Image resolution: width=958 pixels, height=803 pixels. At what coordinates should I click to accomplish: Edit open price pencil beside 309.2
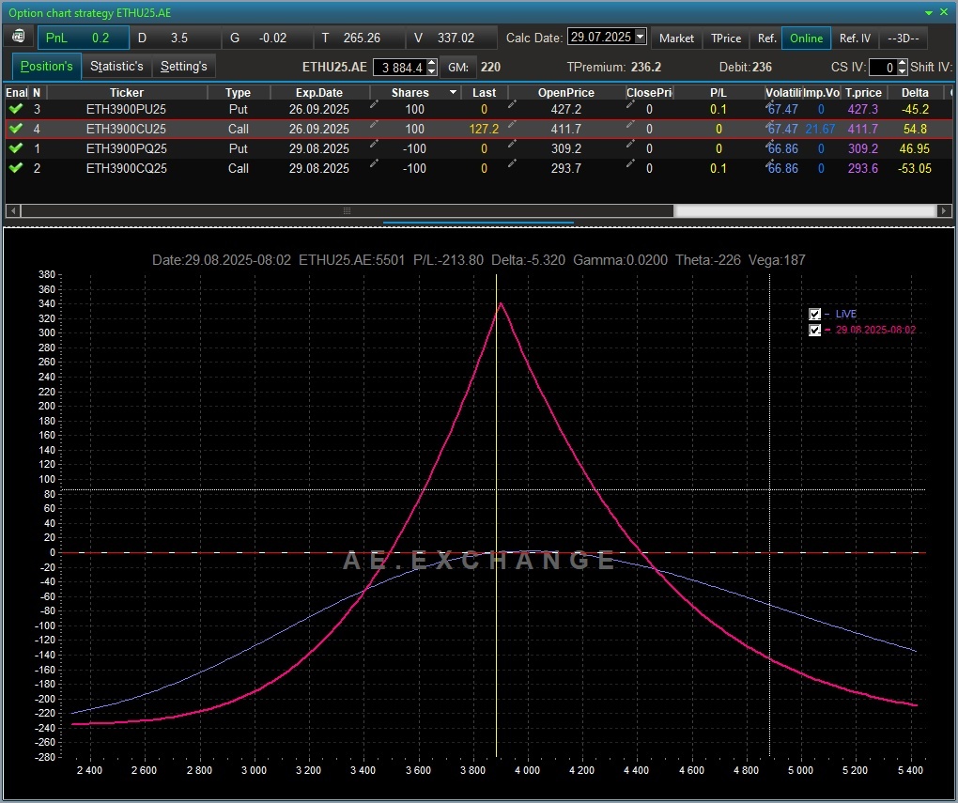[x=512, y=144]
